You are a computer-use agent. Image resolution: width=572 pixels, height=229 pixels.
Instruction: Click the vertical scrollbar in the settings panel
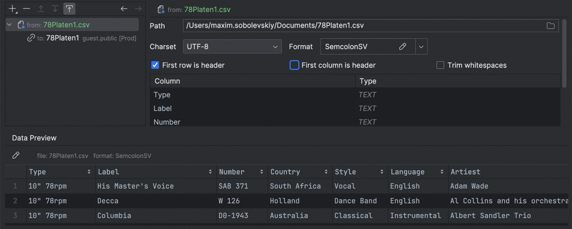click(565, 53)
